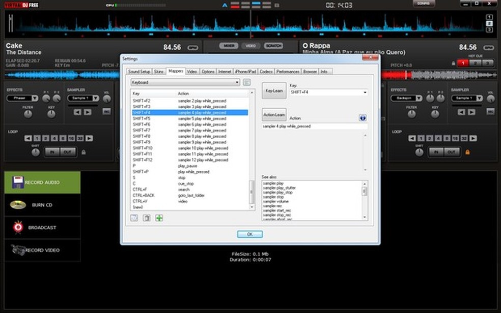This screenshot has width=501, height=313.
Task: Click the Burn CD disc icon
Action: tap(18, 205)
